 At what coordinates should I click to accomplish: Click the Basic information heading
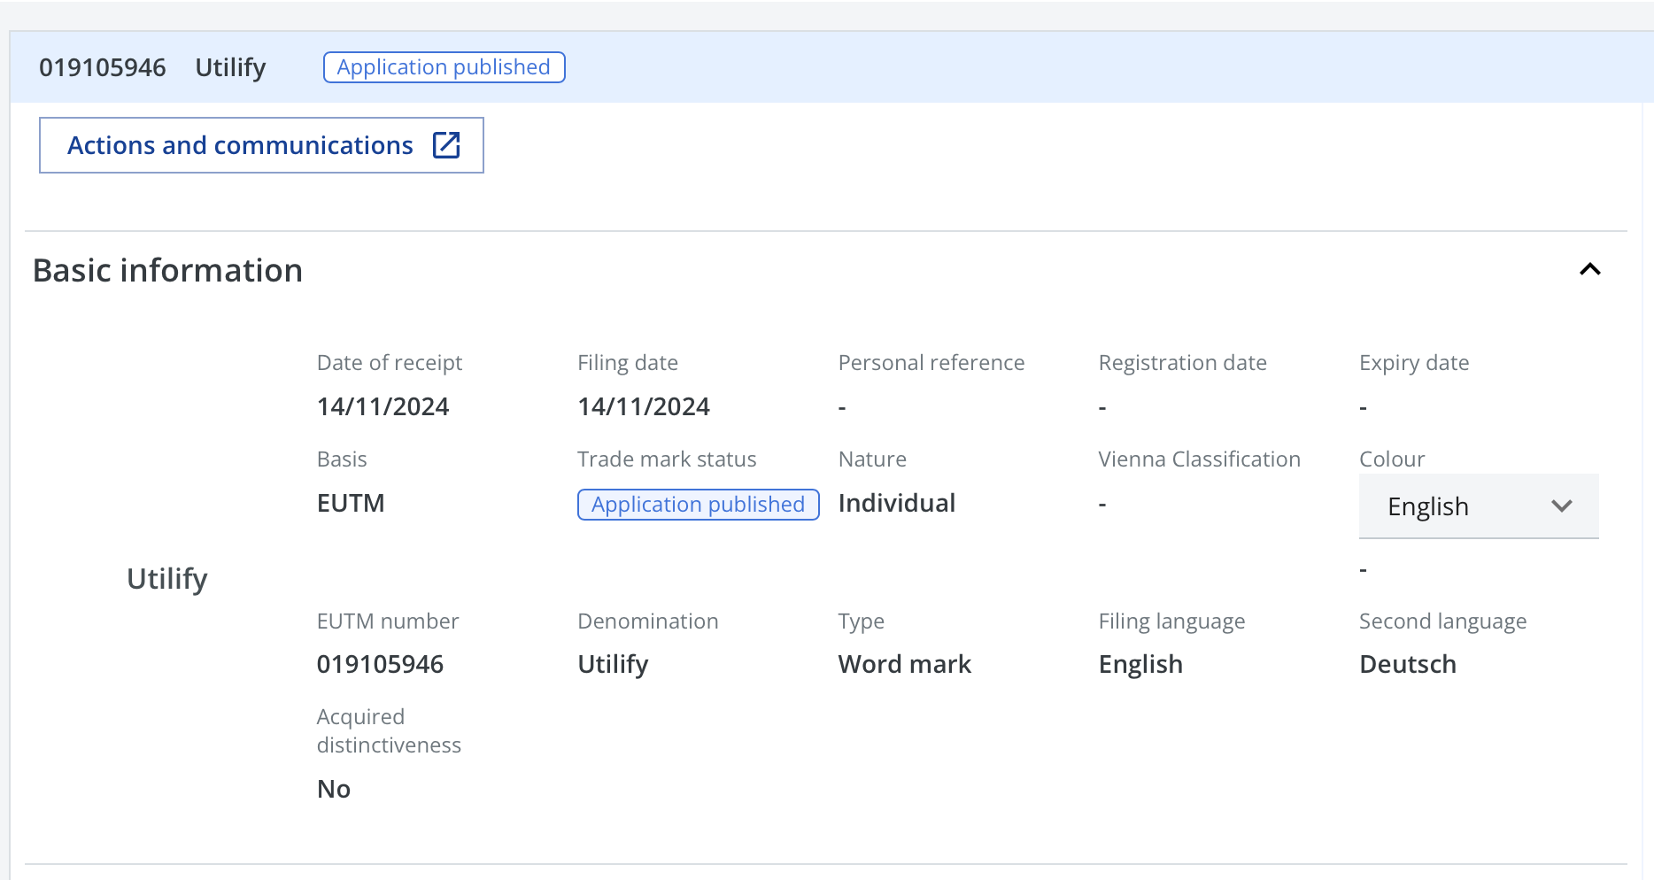167,270
